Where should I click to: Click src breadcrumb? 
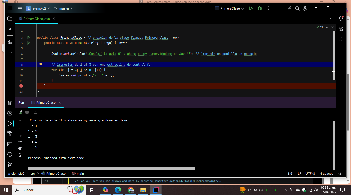click(x=33, y=174)
